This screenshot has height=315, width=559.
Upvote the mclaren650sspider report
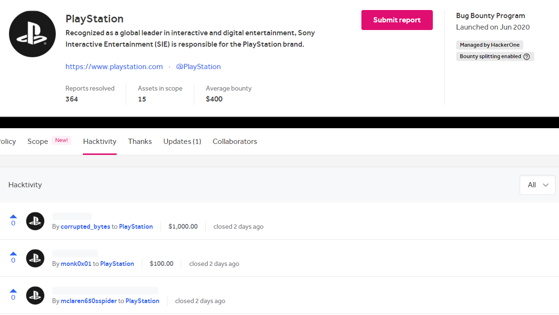point(13,291)
